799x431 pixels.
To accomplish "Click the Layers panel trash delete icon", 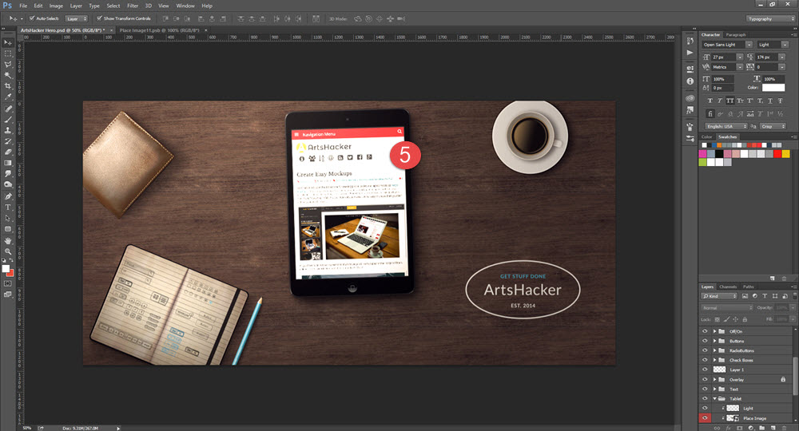I will pos(785,428).
